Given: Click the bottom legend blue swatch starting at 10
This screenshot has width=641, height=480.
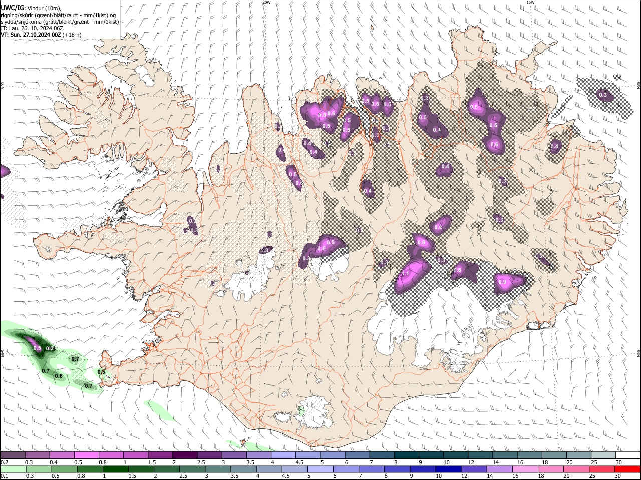Looking at the screenshot, I should coord(447,469).
